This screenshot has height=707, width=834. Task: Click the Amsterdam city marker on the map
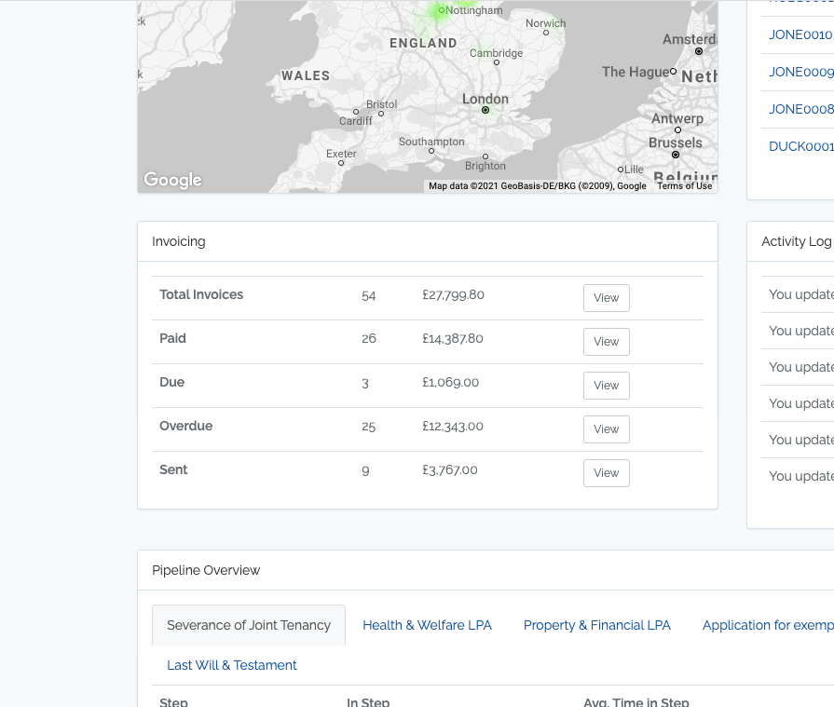coord(699,51)
